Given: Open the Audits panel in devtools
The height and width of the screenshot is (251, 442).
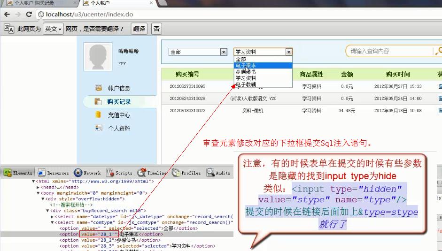Looking at the screenshot, I should pyautogui.click(x=218, y=173).
